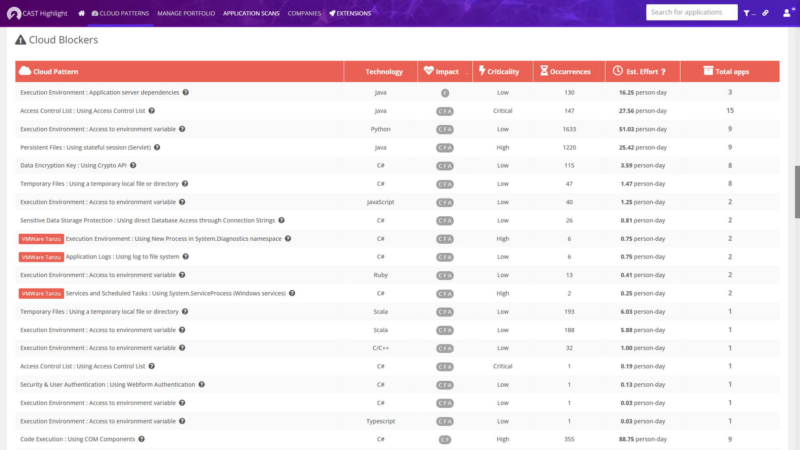
Task: Click the CAST Highlight logo
Action: [x=37, y=13]
